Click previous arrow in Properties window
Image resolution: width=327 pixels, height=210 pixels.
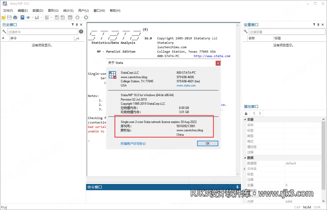(254, 113)
